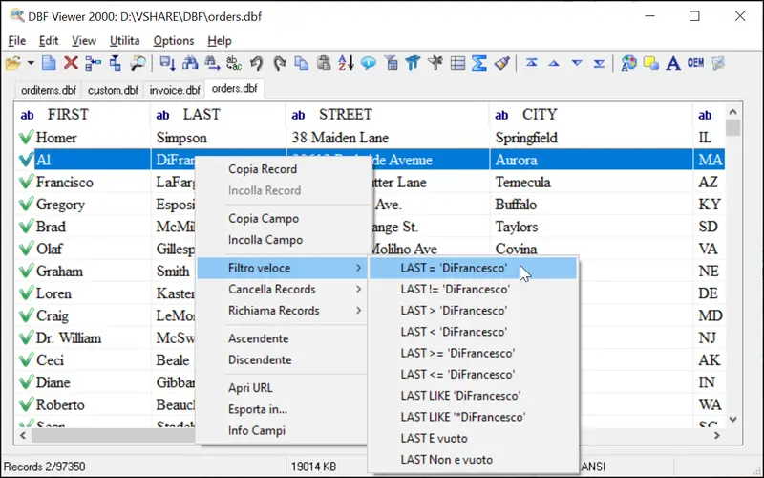Click the color palette icon
The height and width of the screenshot is (478, 764).
628,63
